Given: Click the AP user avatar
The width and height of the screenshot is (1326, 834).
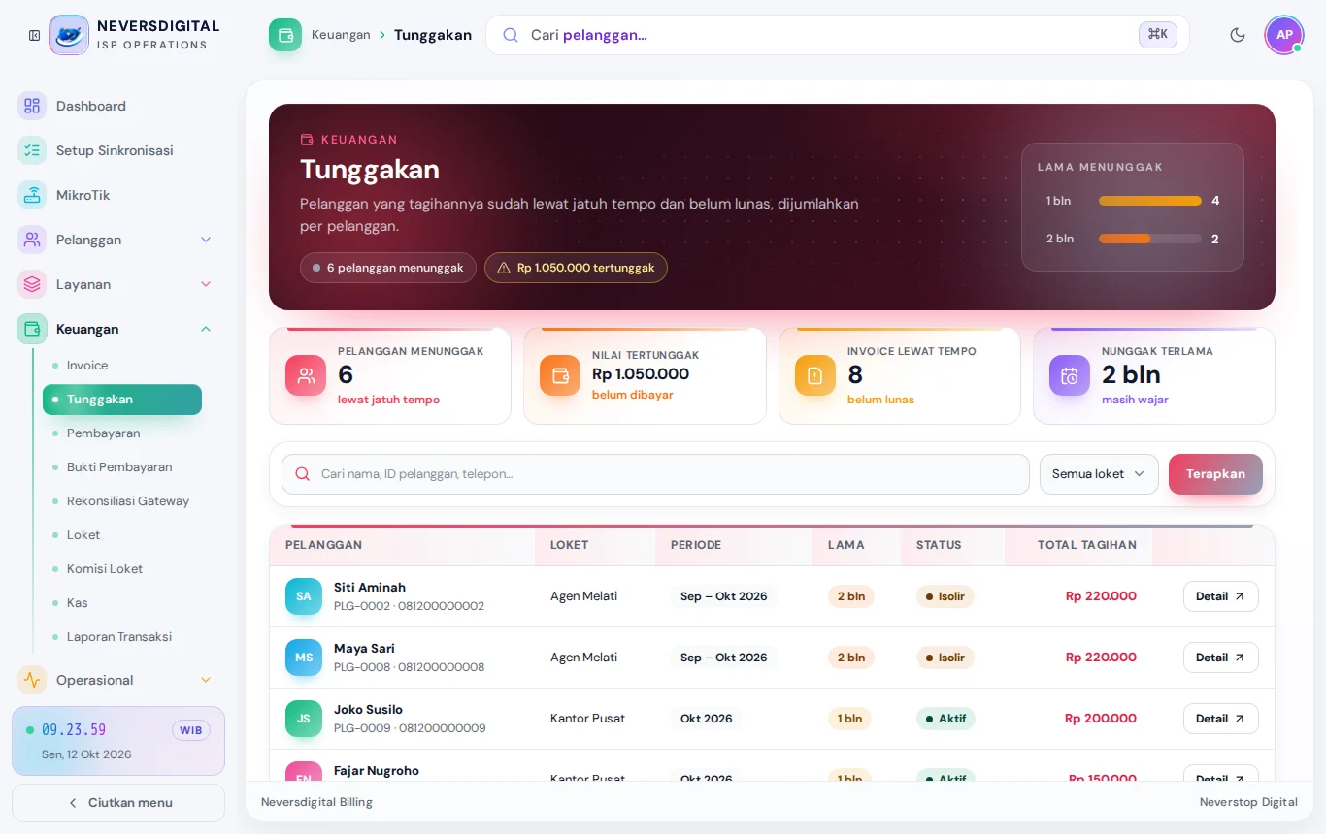Looking at the screenshot, I should point(1284,35).
